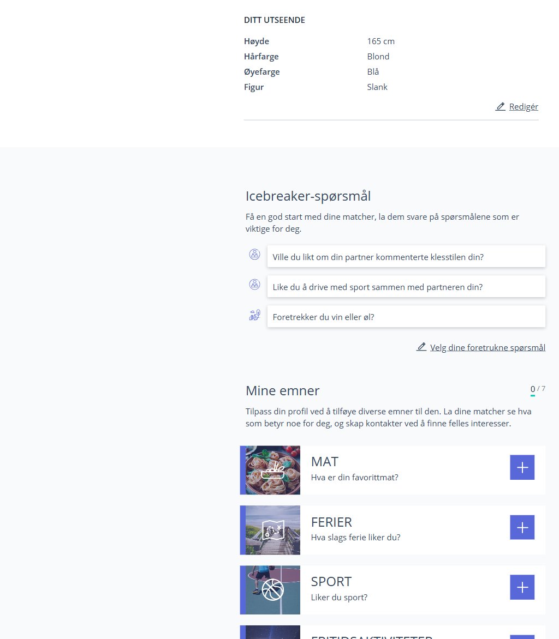The width and height of the screenshot is (559, 639).
Task: Select the Foretrekker du vin eller øl question
Action: point(406,317)
